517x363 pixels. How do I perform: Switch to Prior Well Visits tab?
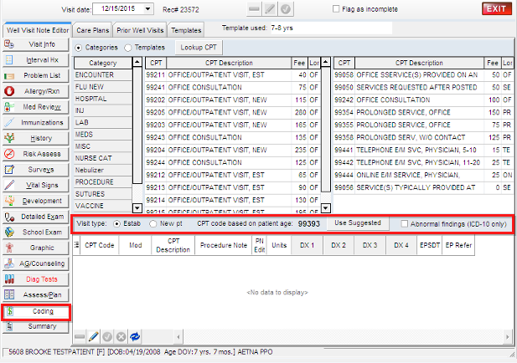(x=140, y=30)
